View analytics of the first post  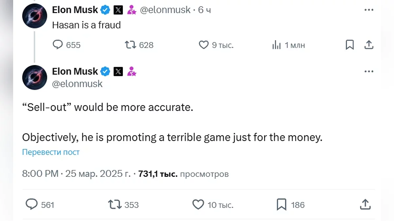click(276, 45)
